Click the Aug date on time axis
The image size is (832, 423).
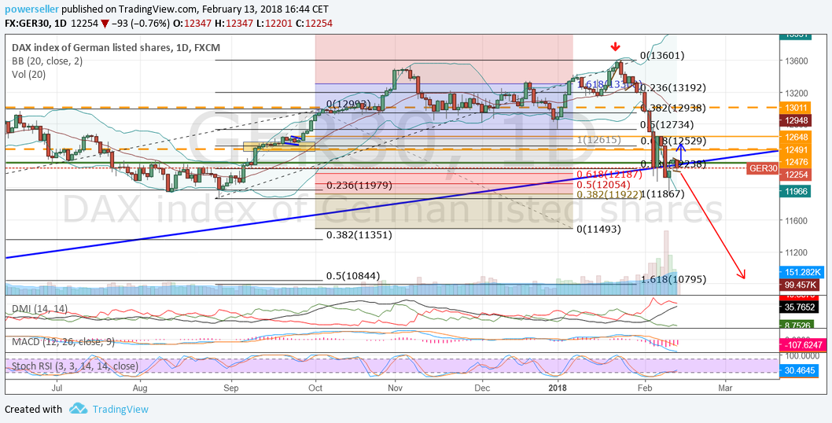(x=139, y=388)
